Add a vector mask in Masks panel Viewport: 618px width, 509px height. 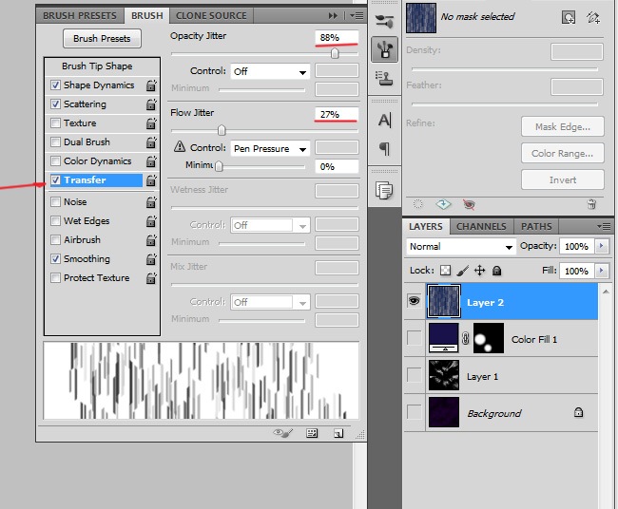pos(593,16)
